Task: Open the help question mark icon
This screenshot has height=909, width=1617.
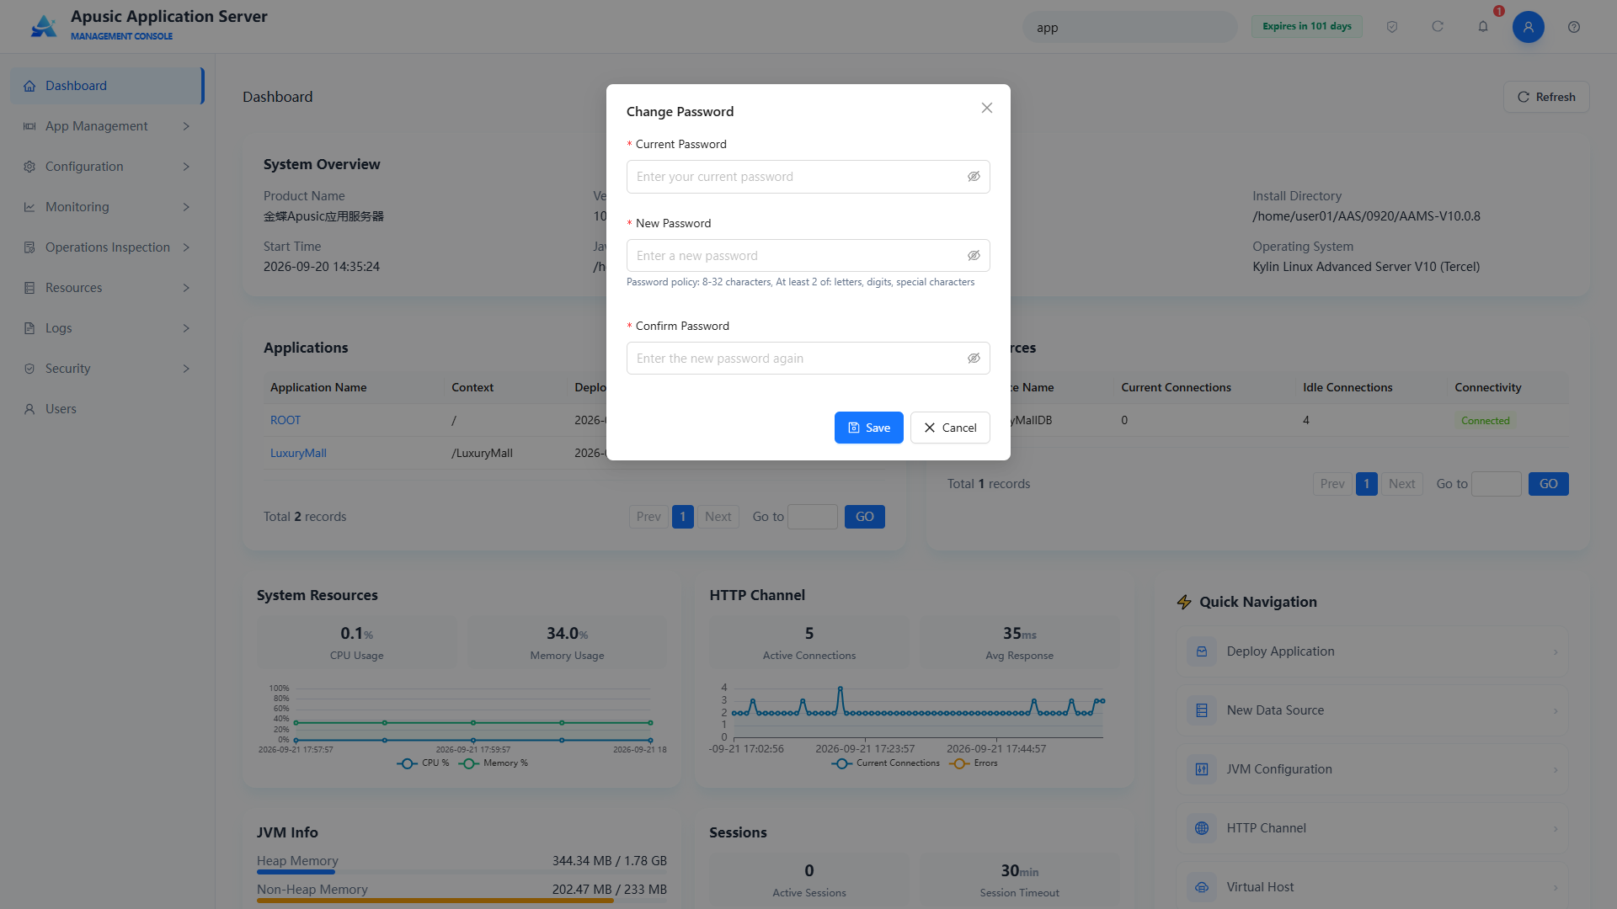Action: click(1574, 27)
